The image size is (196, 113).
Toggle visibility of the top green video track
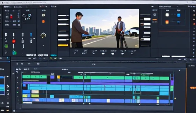(x=18, y=78)
